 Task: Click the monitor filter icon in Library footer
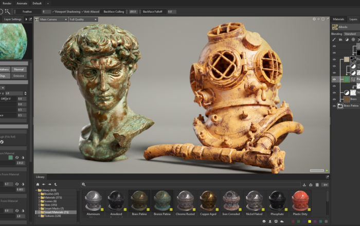276,221
